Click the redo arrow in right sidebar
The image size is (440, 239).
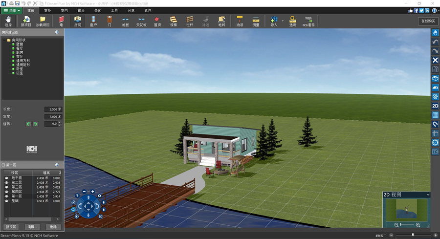pyautogui.click(x=435, y=51)
